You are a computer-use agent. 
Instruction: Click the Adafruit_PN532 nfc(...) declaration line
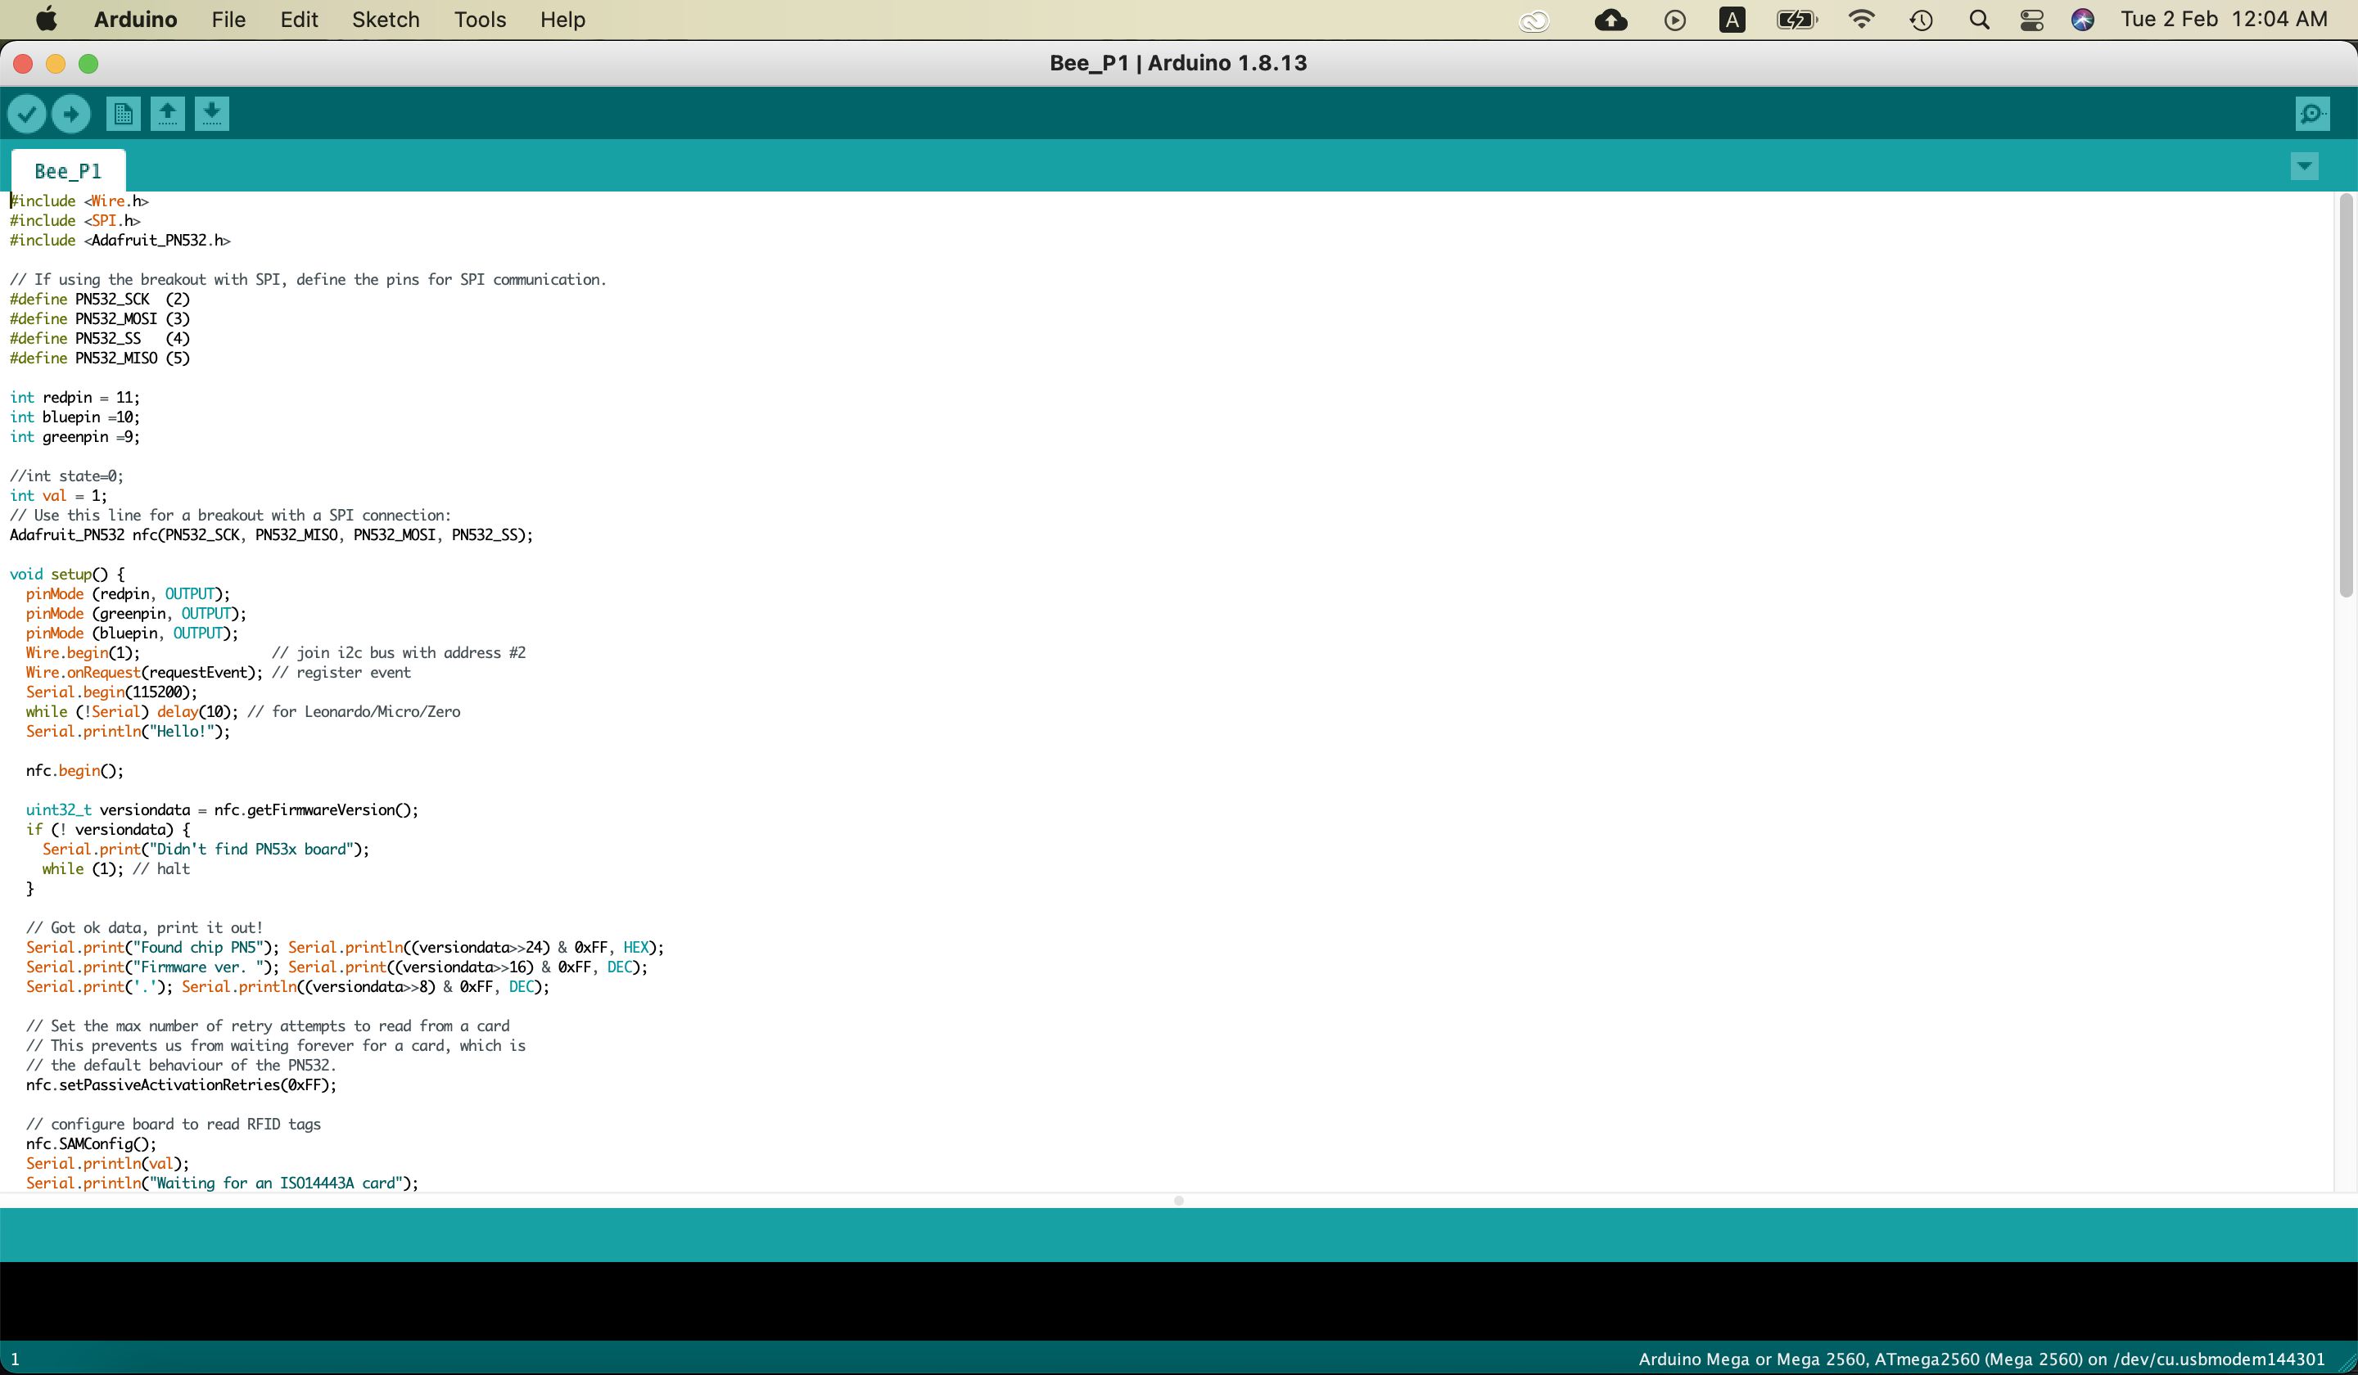[x=271, y=535]
